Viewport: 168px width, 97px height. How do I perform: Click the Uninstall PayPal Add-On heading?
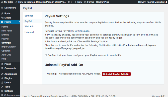(64, 65)
